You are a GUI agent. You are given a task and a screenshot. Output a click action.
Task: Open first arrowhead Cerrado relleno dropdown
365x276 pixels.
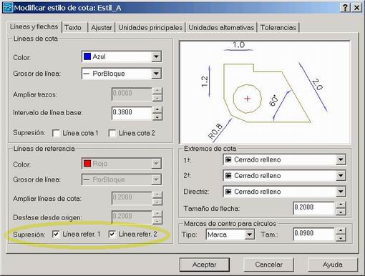[x=284, y=159]
